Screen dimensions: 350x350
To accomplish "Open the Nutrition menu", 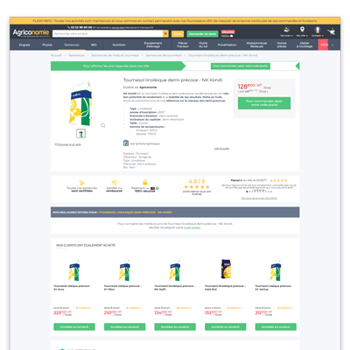I will [119, 45].
